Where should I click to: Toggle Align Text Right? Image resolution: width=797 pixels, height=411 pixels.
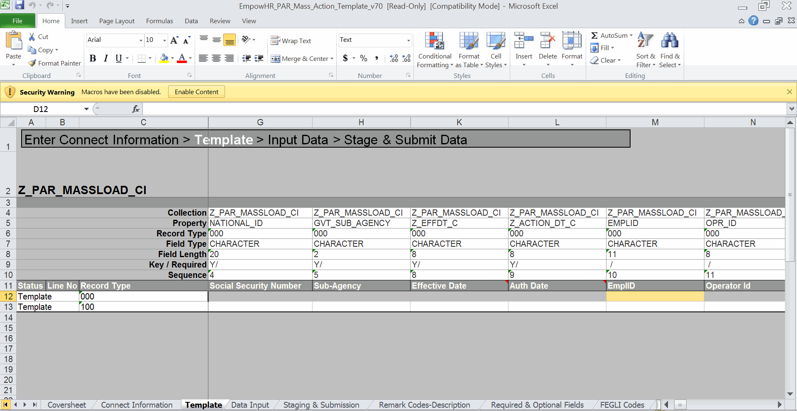(229, 58)
